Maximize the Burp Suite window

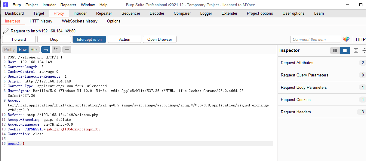click(361, 5)
